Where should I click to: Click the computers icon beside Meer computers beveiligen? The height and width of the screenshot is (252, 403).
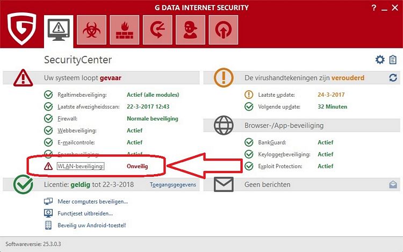48,201
